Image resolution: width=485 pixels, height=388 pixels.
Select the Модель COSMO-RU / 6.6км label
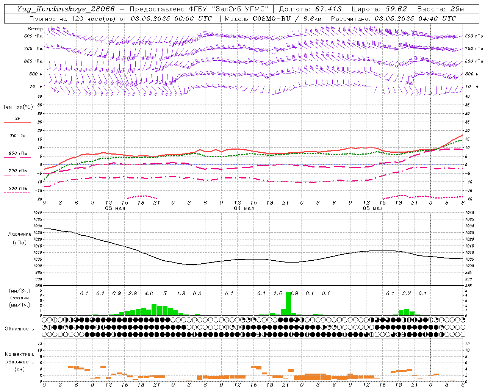click(273, 19)
